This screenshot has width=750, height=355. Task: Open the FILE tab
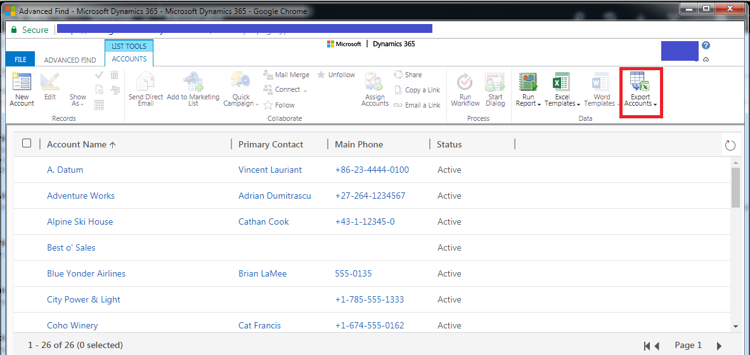[20, 59]
